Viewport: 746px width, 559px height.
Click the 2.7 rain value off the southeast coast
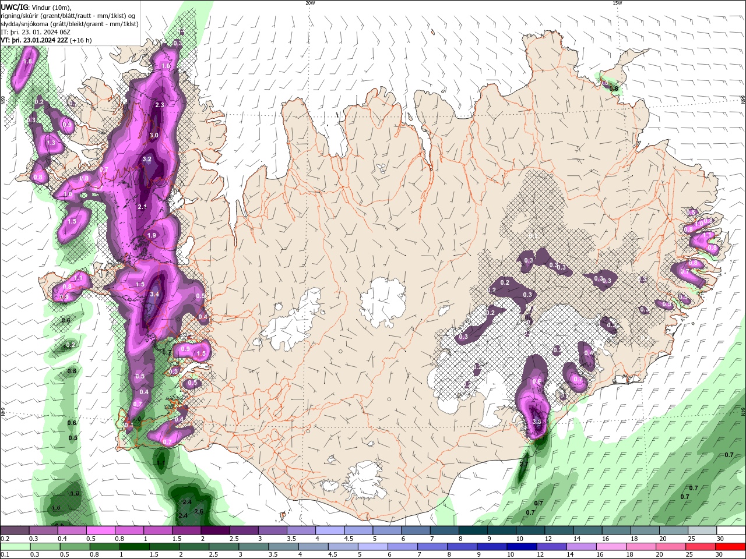(523, 464)
